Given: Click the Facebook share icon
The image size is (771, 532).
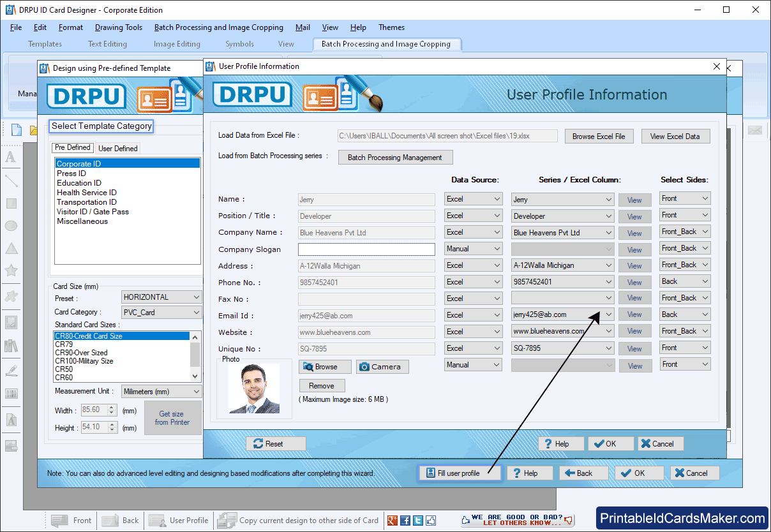Looking at the screenshot, I should pyautogui.click(x=405, y=521).
